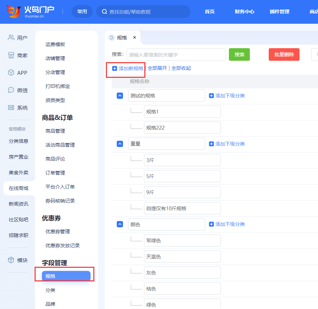
Task: Click the Huoniao portal logo
Action: tap(31, 12)
